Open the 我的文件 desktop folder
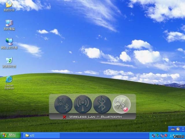Image resolution: width=185 pixels, height=139 pixels. [x=9, y=6]
